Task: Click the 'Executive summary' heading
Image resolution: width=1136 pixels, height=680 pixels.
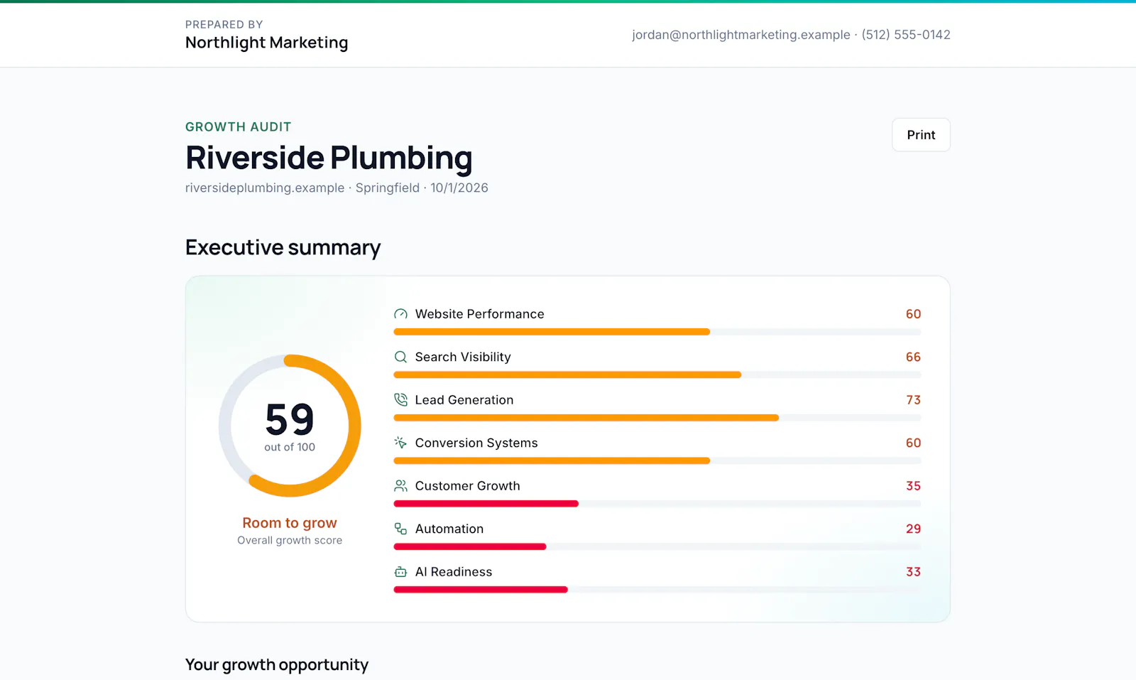Action: tap(283, 247)
